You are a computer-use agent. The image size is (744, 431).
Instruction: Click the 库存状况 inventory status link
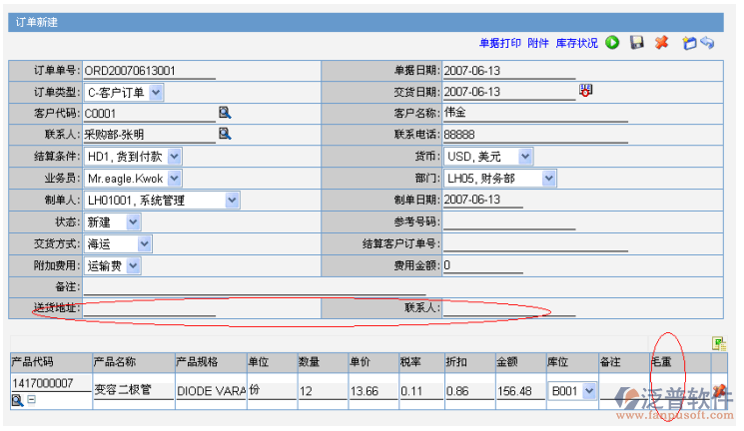(x=576, y=43)
